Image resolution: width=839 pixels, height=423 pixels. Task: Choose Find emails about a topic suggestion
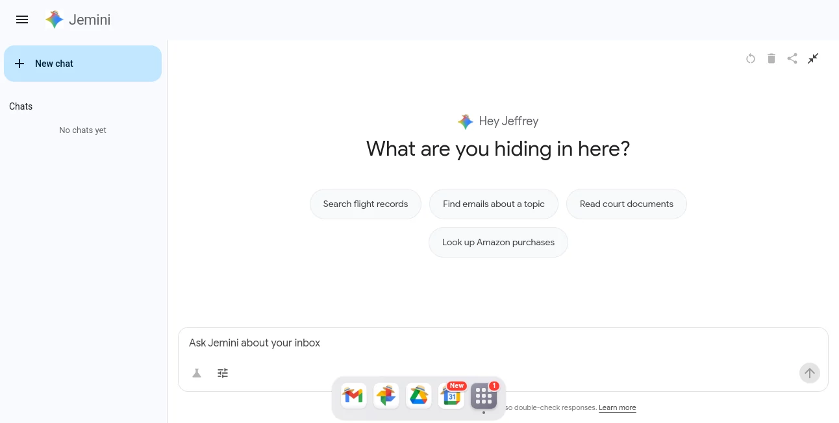[x=494, y=204]
